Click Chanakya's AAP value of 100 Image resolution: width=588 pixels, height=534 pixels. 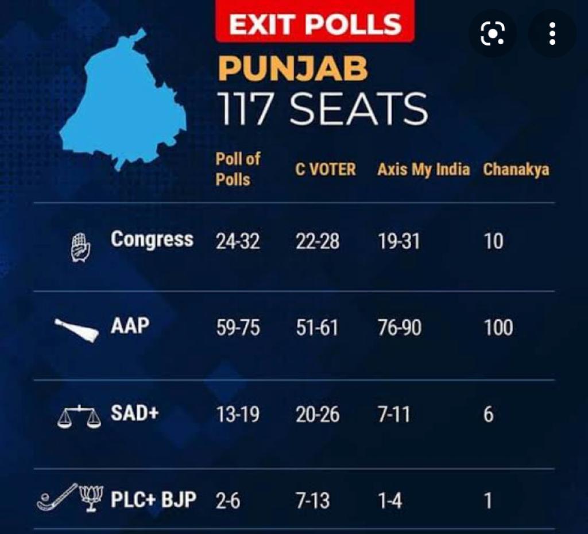[x=498, y=328]
